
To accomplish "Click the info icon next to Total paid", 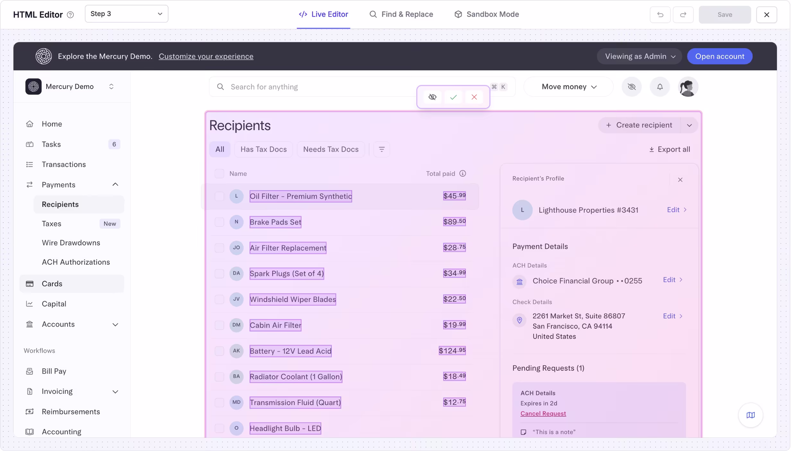I will (x=463, y=173).
